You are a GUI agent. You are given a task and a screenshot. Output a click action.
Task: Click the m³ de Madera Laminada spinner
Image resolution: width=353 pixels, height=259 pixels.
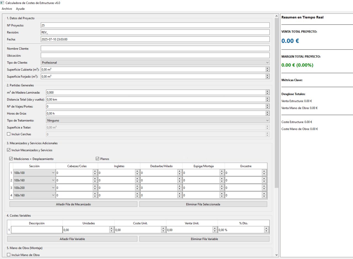[x=267, y=92]
